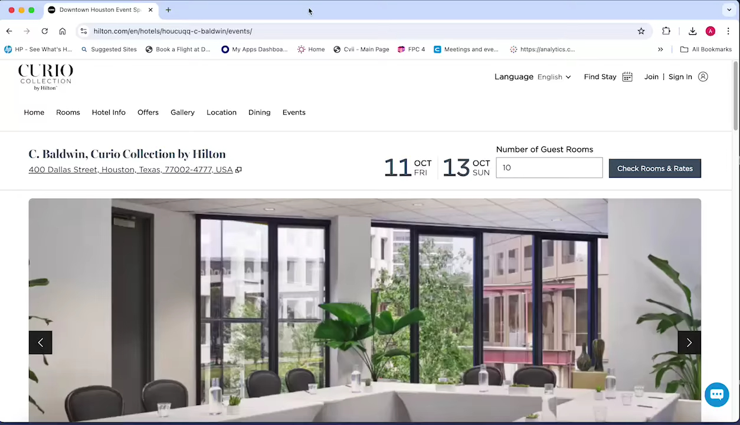Click the meeting room carousel photo
740x425 pixels.
click(365, 310)
